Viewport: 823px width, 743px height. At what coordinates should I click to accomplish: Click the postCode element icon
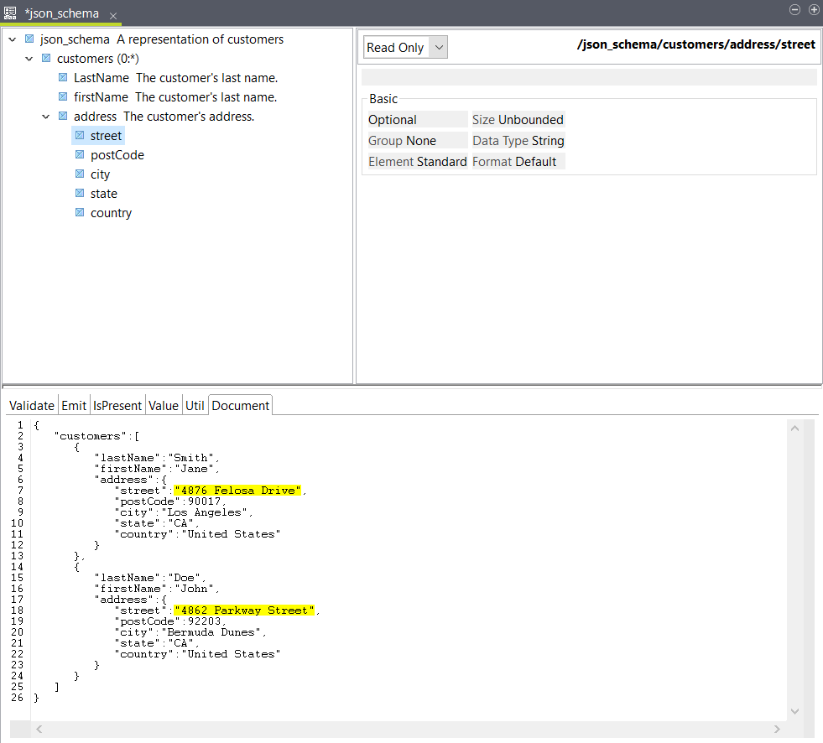(80, 154)
